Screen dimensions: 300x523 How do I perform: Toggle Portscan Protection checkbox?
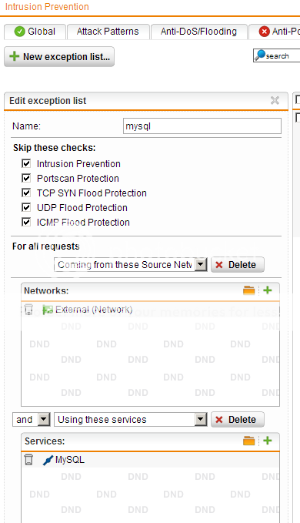pyautogui.click(x=26, y=178)
